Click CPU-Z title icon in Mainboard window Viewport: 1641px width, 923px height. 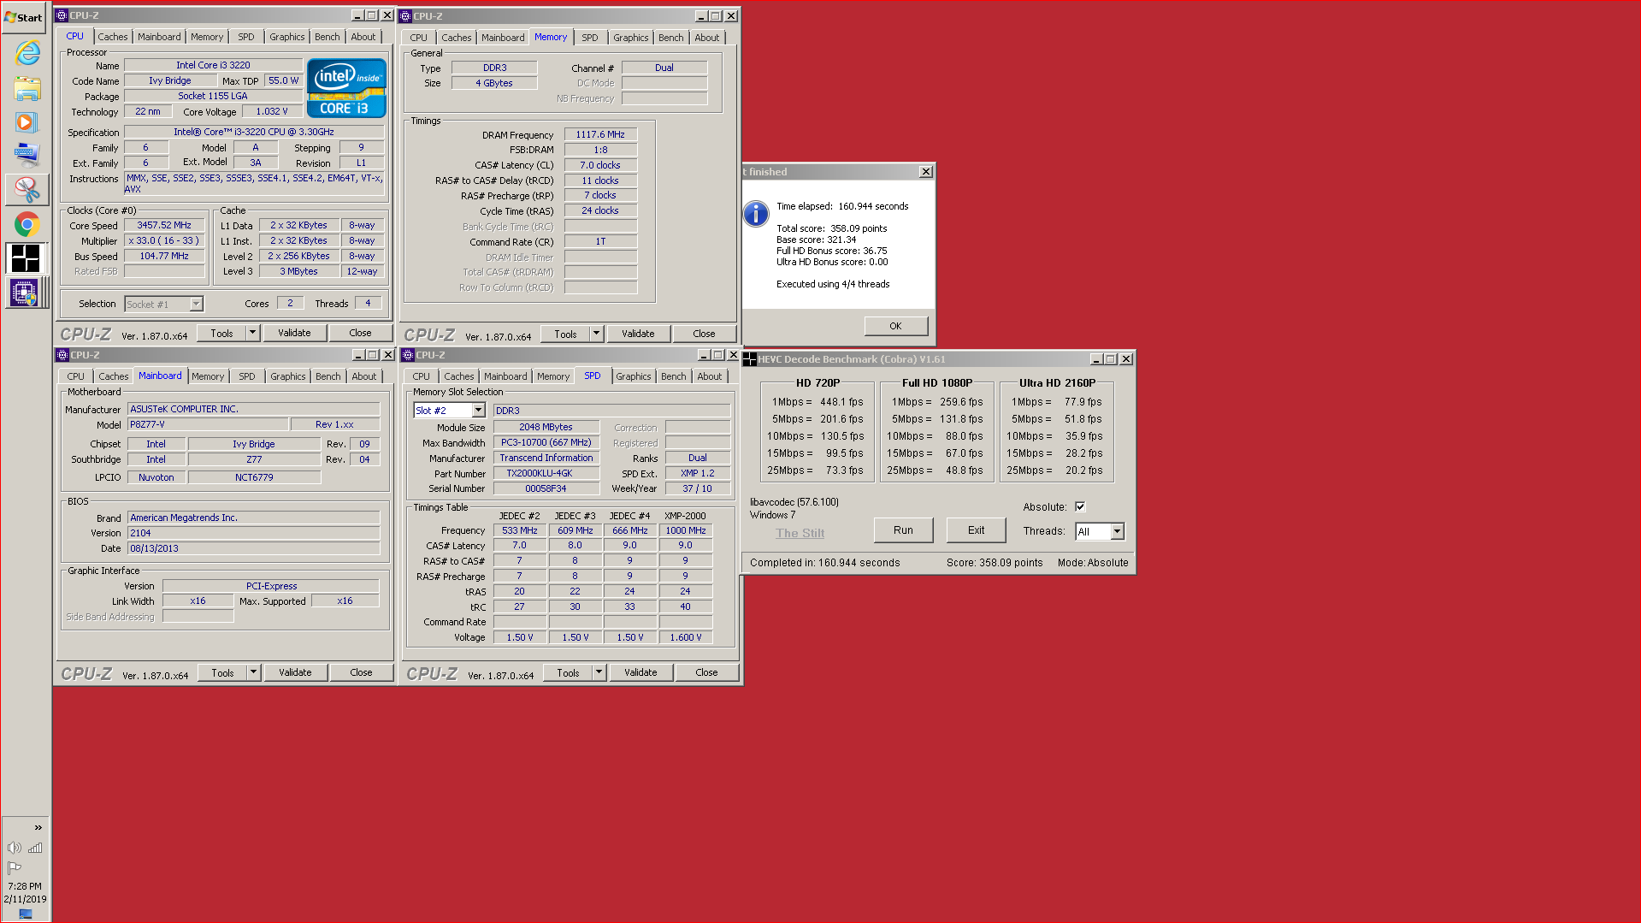point(62,355)
